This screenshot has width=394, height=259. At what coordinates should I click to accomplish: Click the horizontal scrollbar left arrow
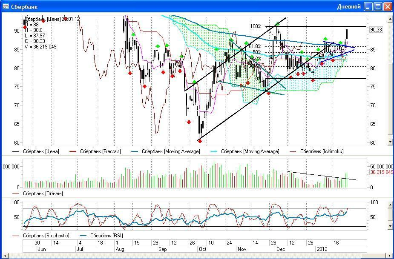[x=5, y=256]
